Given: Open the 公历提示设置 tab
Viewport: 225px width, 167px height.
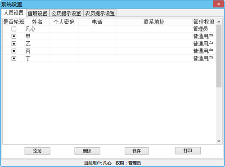Looking at the screenshot, I should pos(66,13).
